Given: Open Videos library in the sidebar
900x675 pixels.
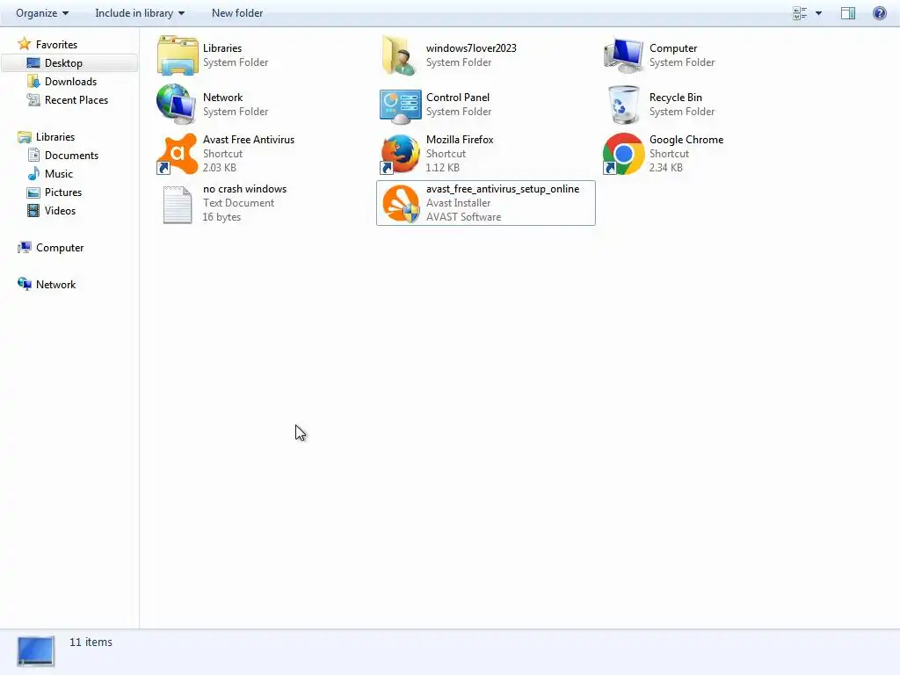Looking at the screenshot, I should [x=60, y=211].
